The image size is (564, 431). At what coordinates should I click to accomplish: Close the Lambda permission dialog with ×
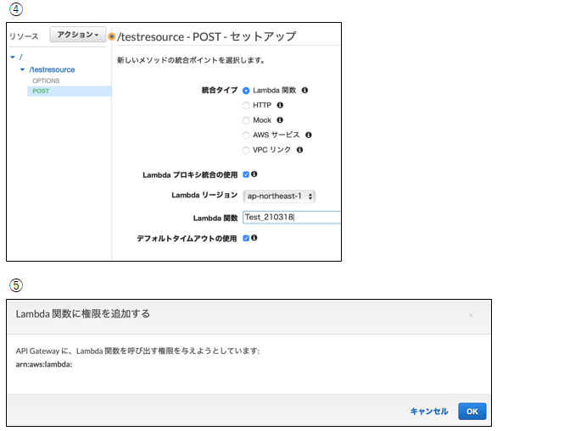[x=471, y=315]
